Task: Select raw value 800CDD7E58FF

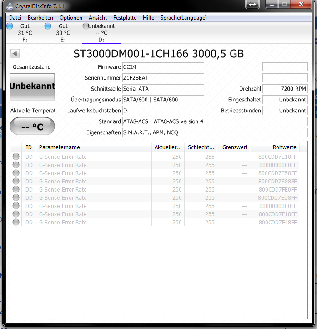Action: [277, 173]
